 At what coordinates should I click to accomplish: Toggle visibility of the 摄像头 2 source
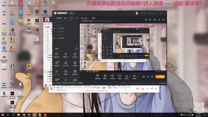point(54,35)
